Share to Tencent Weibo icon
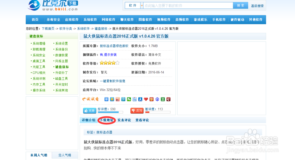This screenshot has width=295, height=160. (x=123, y=99)
